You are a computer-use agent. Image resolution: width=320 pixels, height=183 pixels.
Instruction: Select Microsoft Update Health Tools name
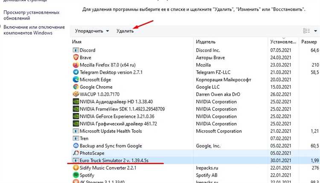click(111, 131)
